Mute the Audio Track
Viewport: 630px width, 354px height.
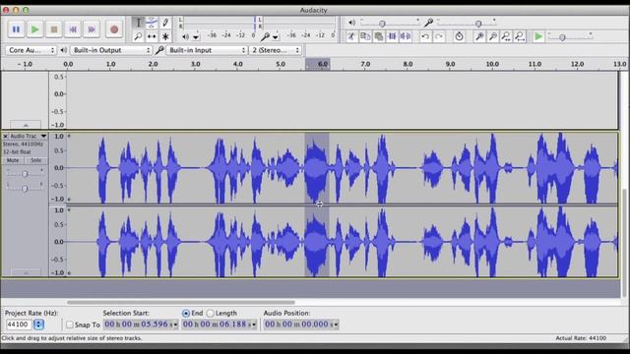[x=13, y=160]
